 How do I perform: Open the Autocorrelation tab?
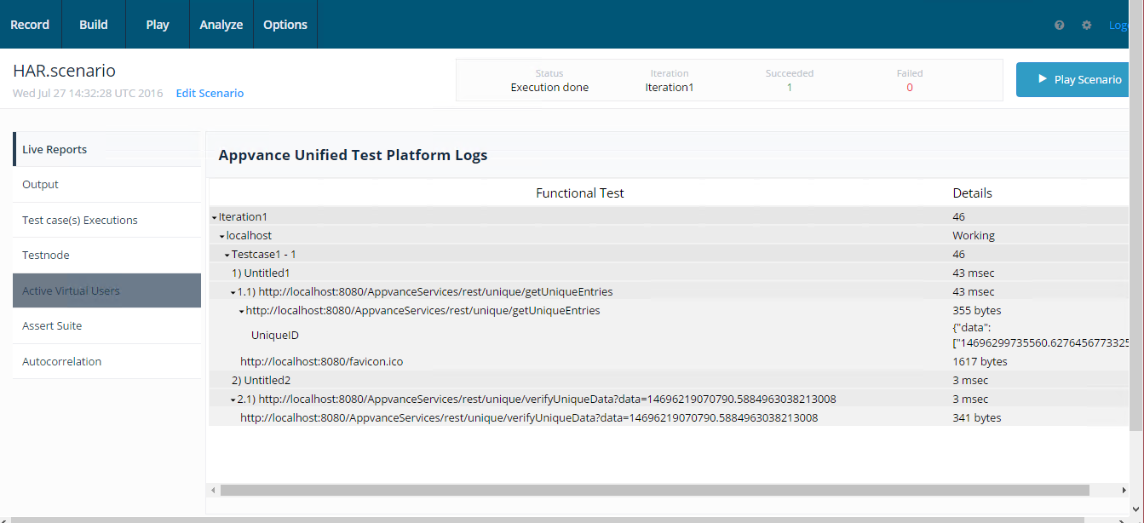(107, 361)
